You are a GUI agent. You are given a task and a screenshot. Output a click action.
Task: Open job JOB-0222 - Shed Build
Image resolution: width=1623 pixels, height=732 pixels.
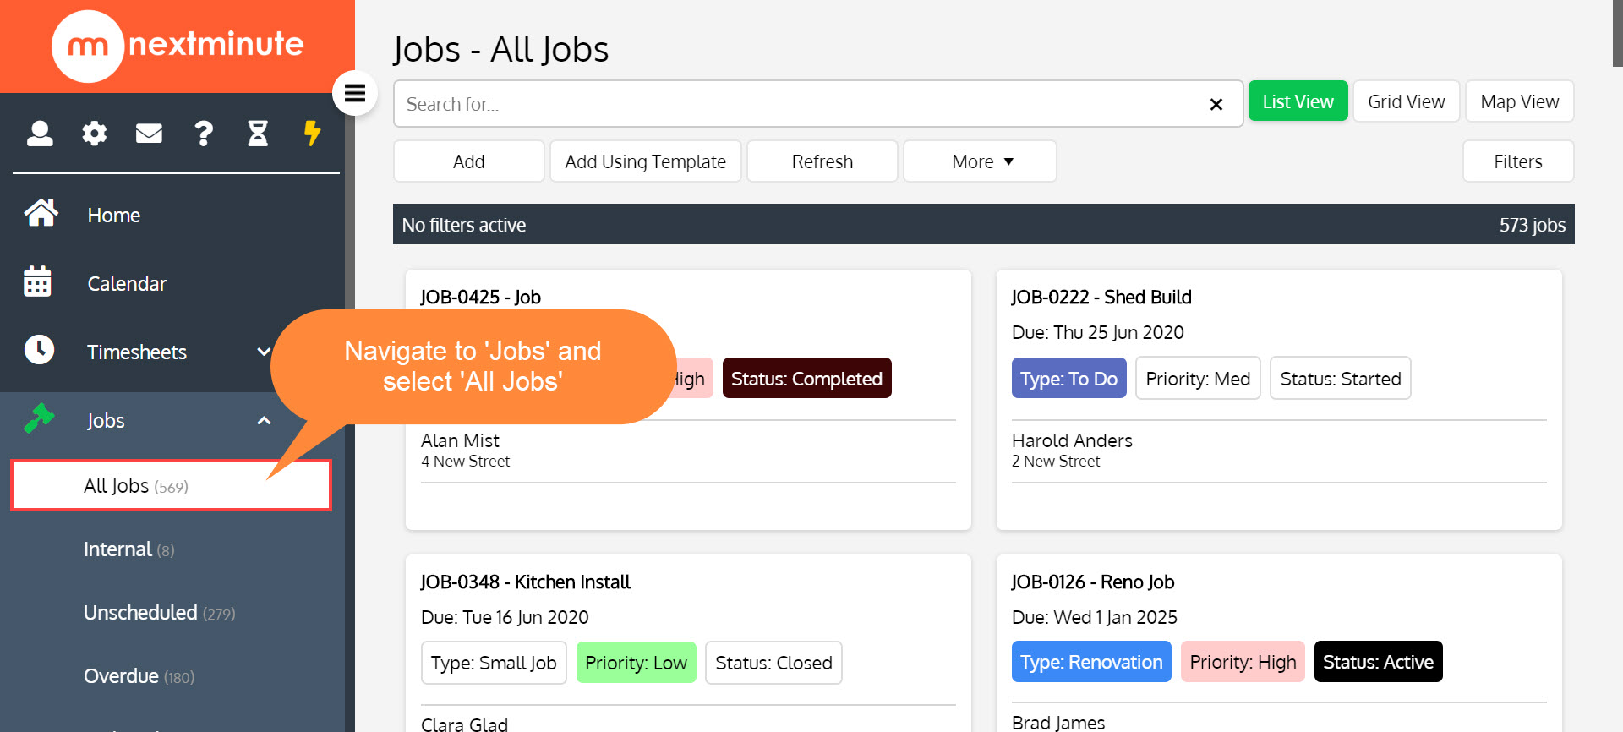(1101, 298)
